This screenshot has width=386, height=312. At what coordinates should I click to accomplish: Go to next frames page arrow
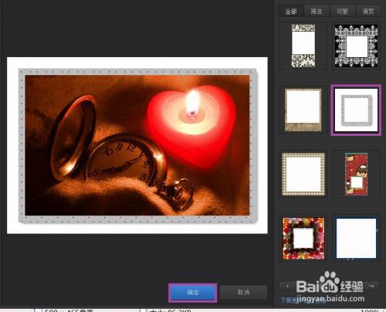tap(371, 286)
